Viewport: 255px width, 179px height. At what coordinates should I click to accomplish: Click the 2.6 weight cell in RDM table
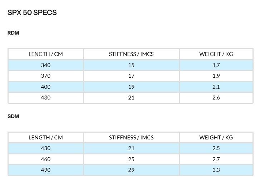tap(216, 98)
